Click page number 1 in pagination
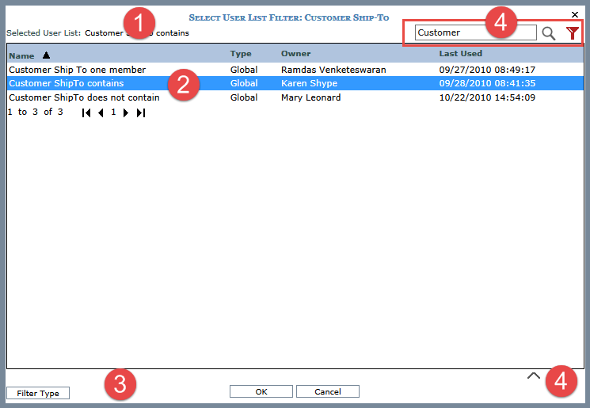 (x=113, y=112)
